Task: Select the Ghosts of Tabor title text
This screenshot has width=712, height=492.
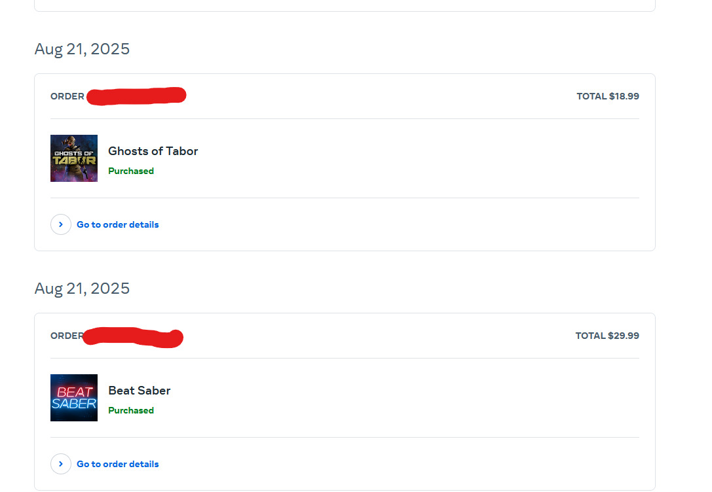Action: click(153, 151)
